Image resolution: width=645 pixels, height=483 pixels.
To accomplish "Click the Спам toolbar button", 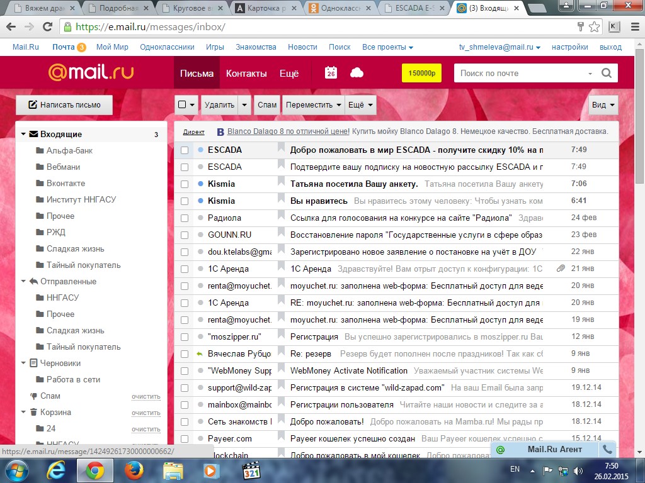I will click(267, 105).
